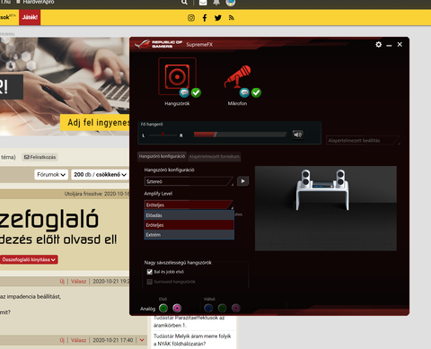Click the red Játék! tab

pos(30,17)
